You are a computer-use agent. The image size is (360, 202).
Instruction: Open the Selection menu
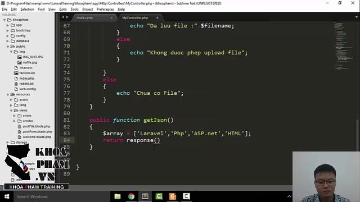pos(27,10)
